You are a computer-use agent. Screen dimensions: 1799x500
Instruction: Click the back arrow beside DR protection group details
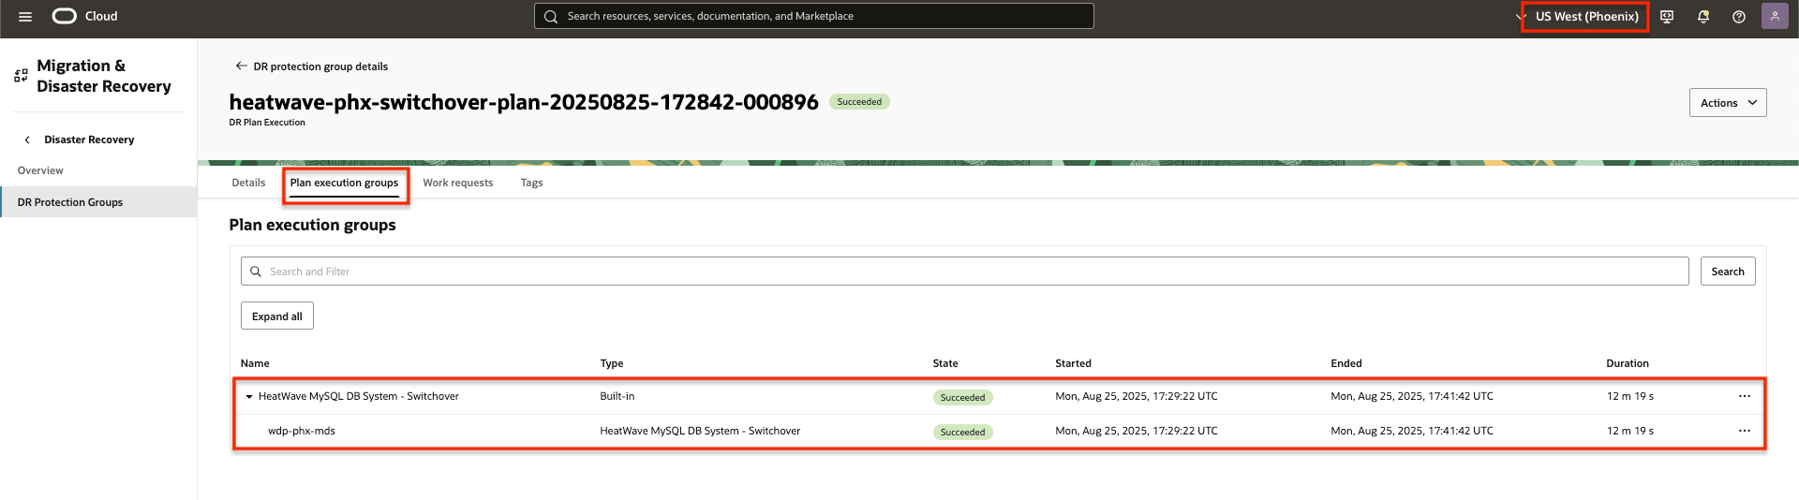tap(241, 66)
